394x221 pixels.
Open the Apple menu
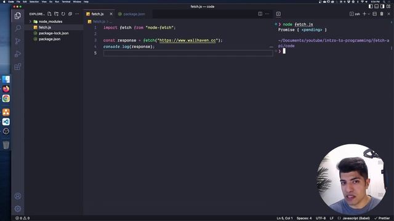(4, 1)
